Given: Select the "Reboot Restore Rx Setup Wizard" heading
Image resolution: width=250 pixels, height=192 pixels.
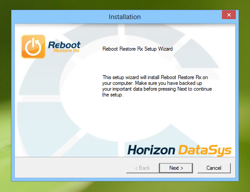Looking at the screenshot, I should [x=137, y=49].
